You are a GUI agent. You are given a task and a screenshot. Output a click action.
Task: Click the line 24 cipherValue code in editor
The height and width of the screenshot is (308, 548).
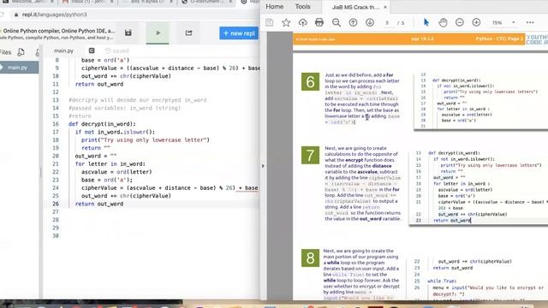pos(170,188)
